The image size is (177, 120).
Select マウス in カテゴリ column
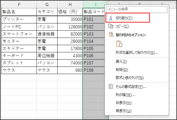point(47,70)
